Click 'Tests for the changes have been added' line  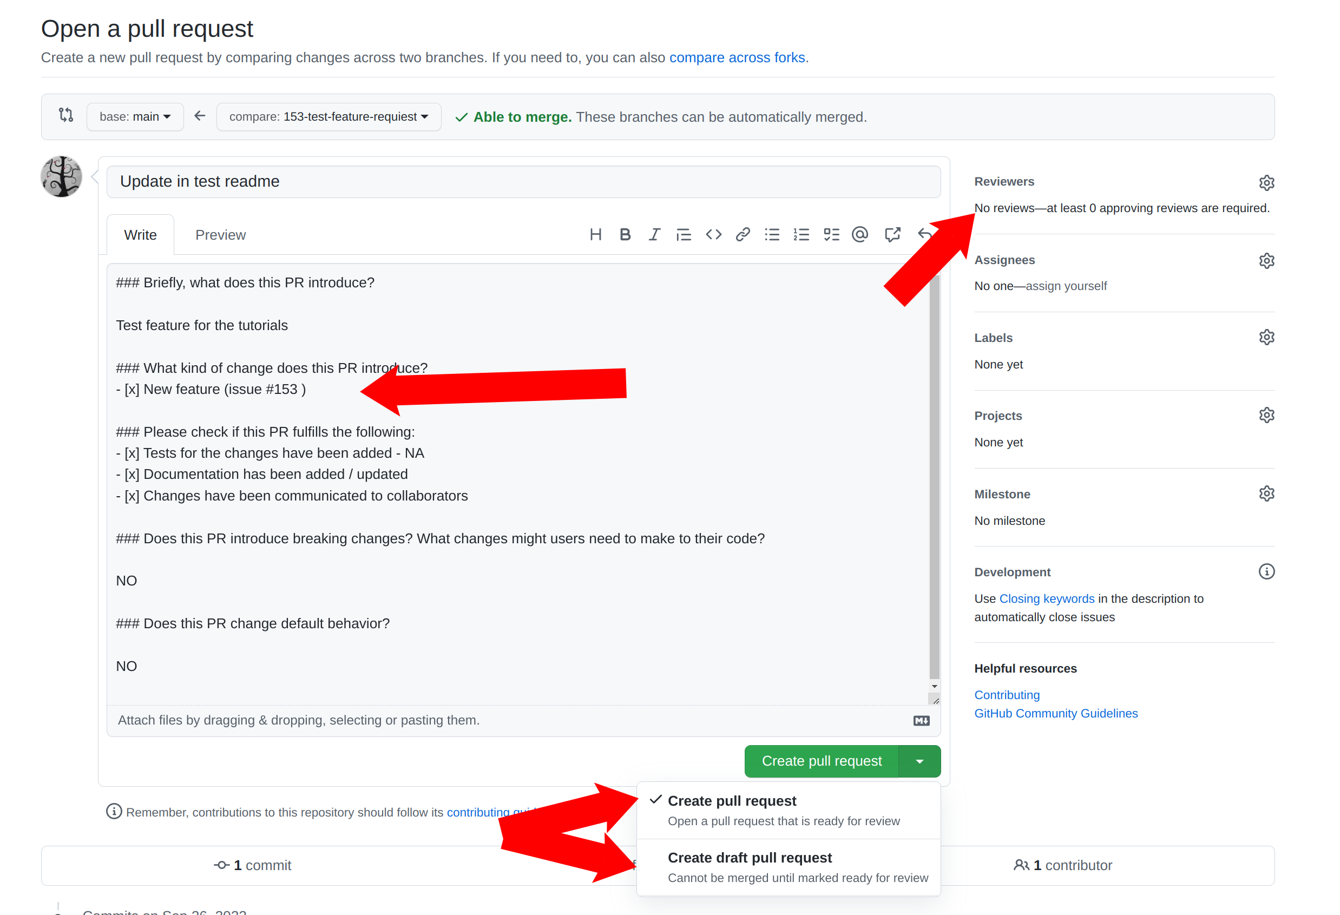tap(270, 453)
